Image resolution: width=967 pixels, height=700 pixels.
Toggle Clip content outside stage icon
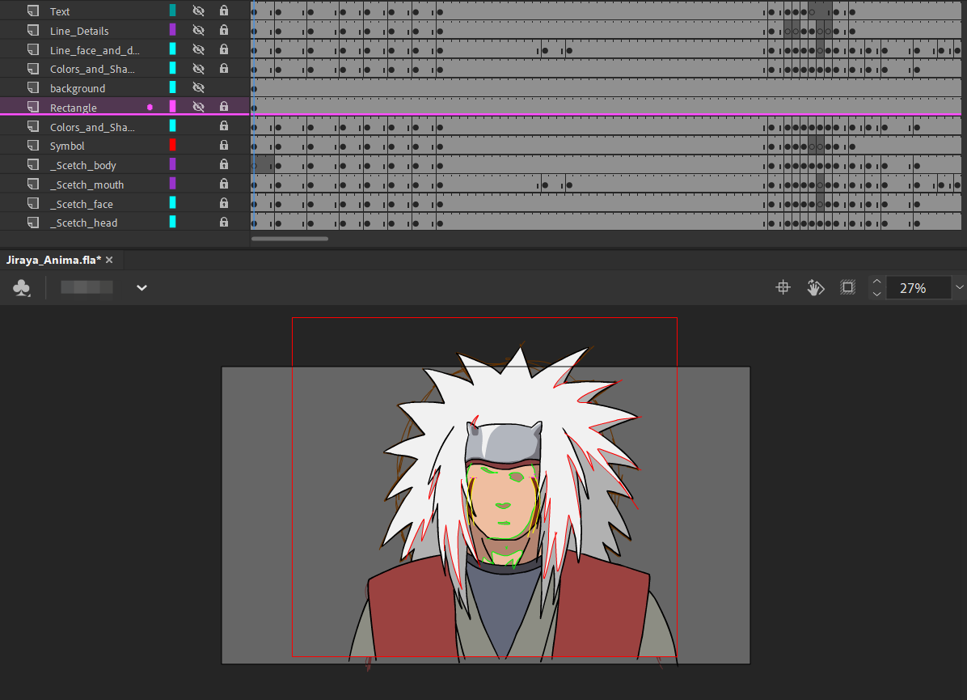click(848, 287)
